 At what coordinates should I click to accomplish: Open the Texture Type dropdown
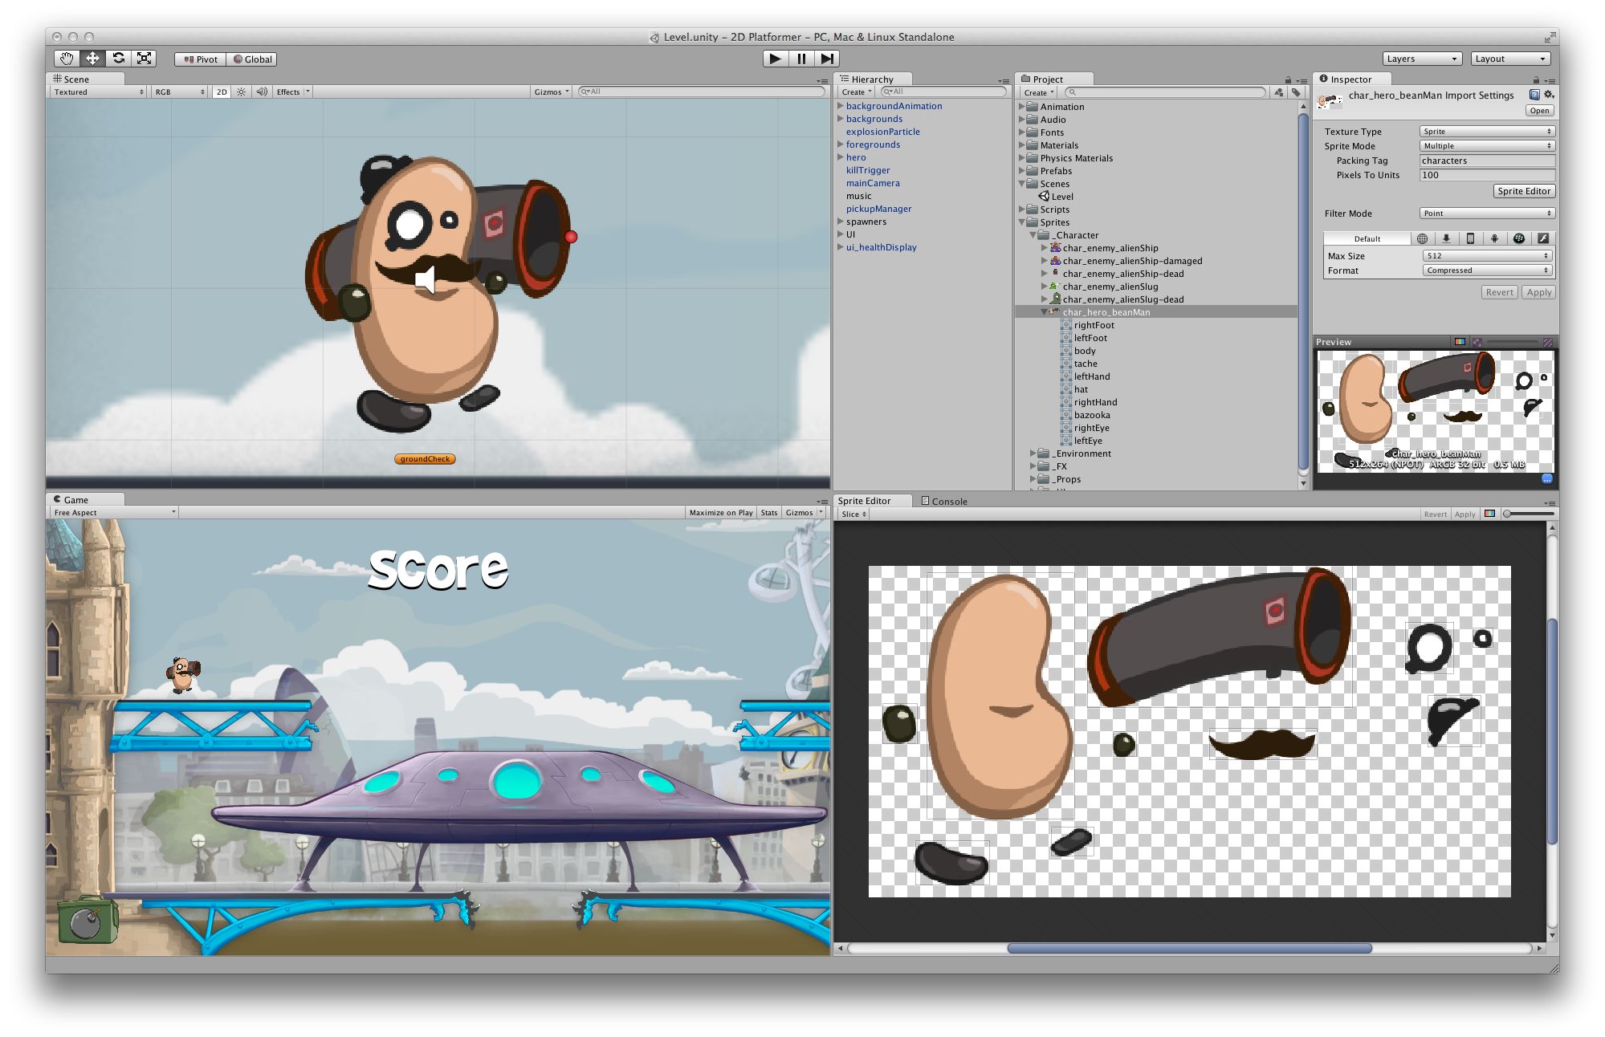(1487, 132)
